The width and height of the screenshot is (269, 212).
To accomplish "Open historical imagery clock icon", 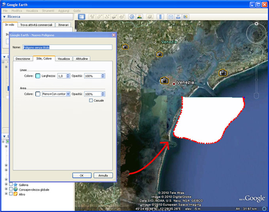I will pyautogui.click(x=132, y=17).
